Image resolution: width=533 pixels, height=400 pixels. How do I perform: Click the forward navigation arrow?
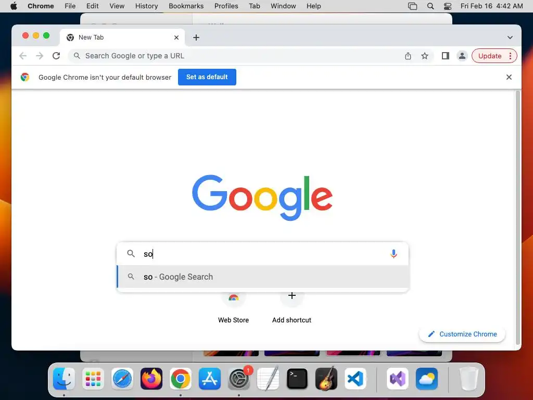coord(40,56)
